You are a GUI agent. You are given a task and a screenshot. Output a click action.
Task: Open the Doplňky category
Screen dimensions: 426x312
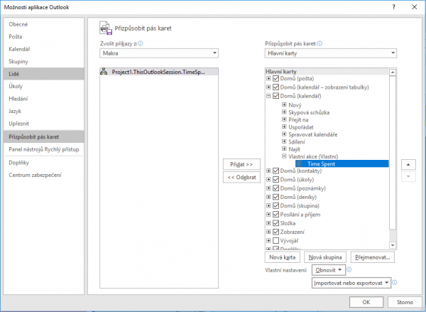click(44, 163)
